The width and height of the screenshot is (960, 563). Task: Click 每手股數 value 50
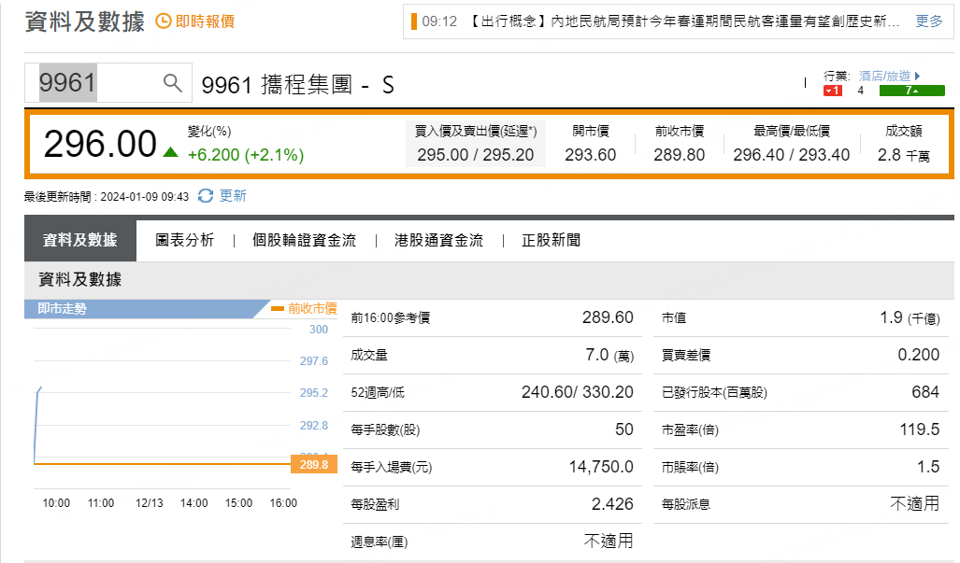pyautogui.click(x=624, y=429)
